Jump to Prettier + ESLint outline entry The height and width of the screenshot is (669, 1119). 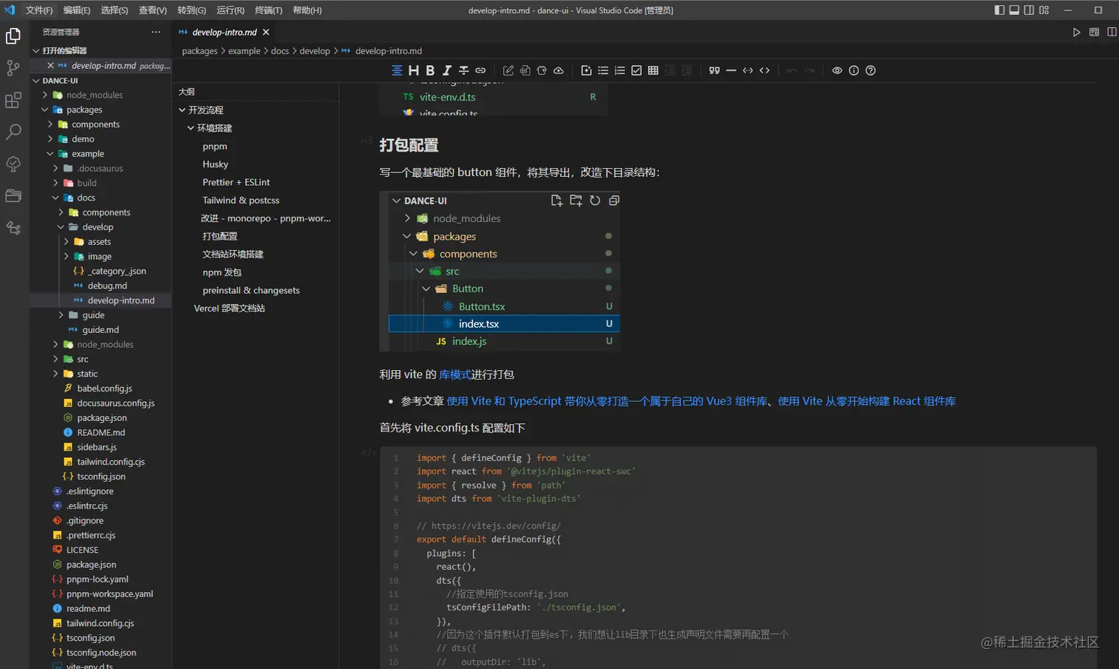[x=236, y=182]
